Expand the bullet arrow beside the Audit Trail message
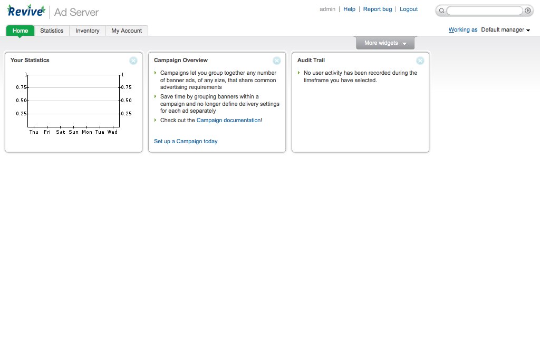 click(299, 73)
